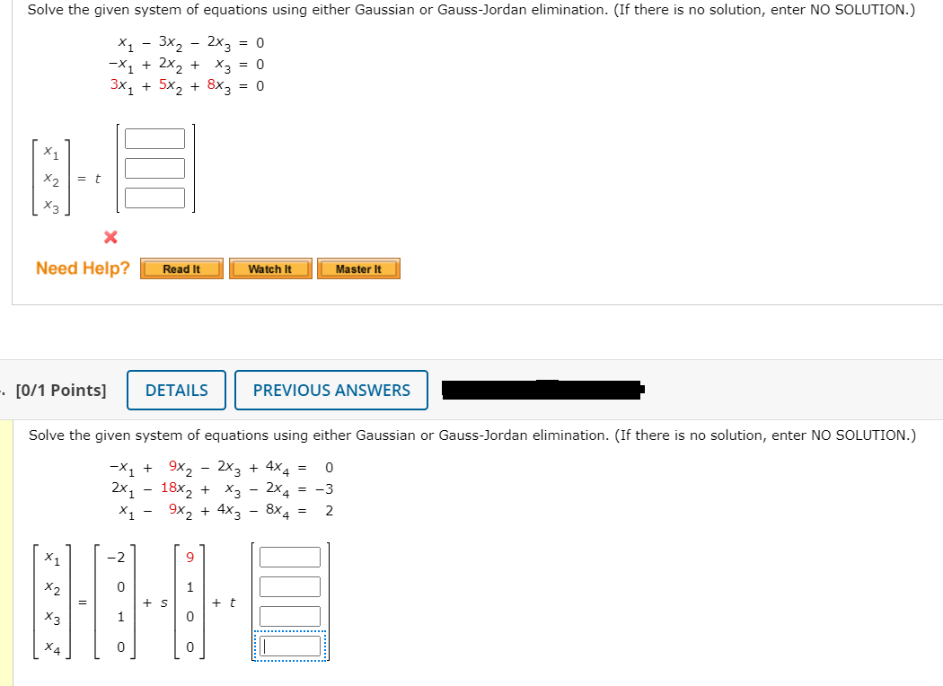The image size is (943, 686).
Task: Open the Master It help button
Action: (x=358, y=268)
